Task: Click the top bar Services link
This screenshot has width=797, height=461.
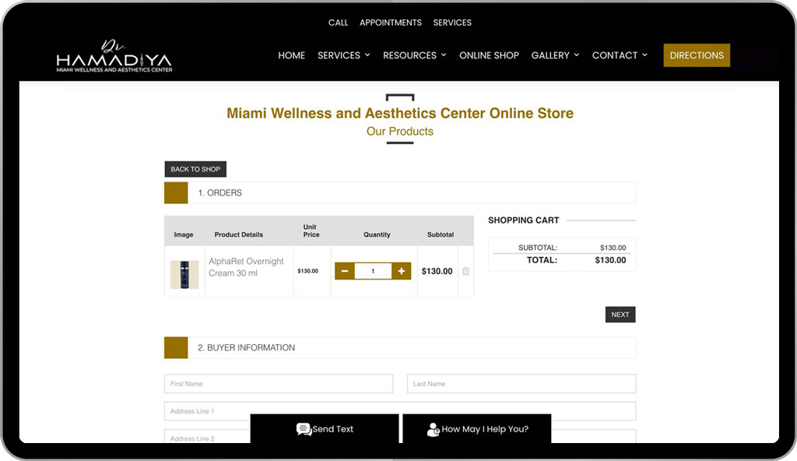Action: pyautogui.click(x=452, y=23)
